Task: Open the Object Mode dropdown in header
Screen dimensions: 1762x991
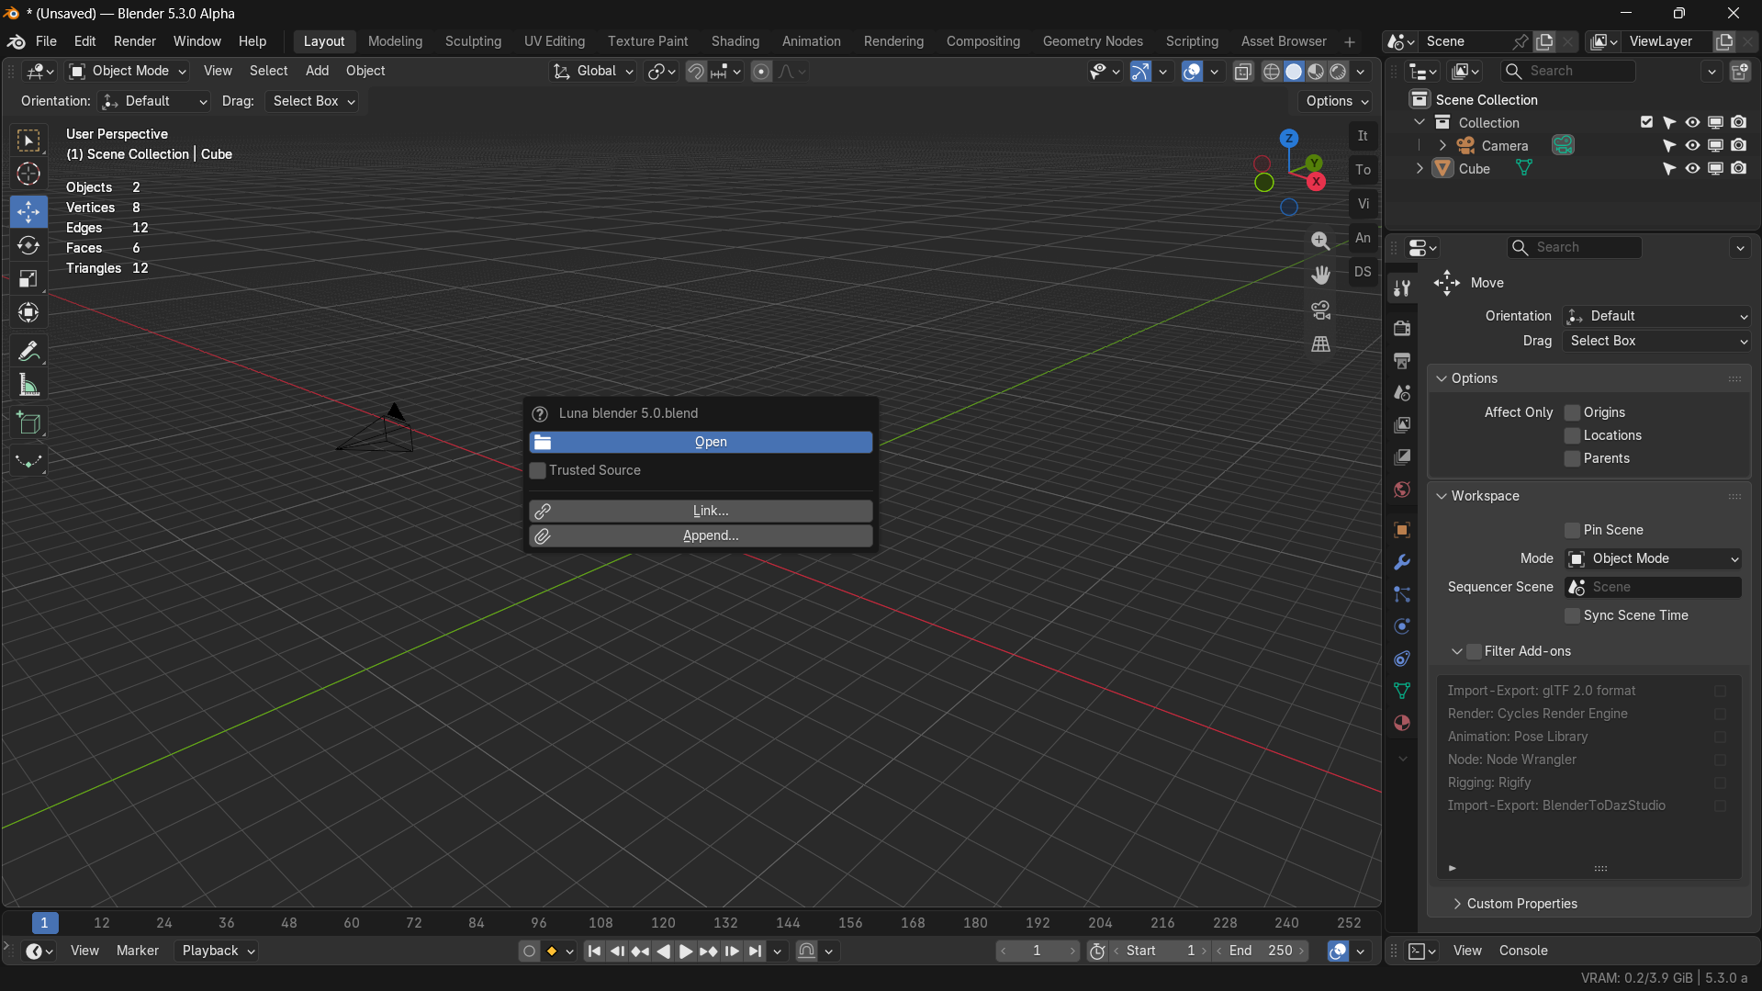Action: pyautogui.click(x=128, y=71)
